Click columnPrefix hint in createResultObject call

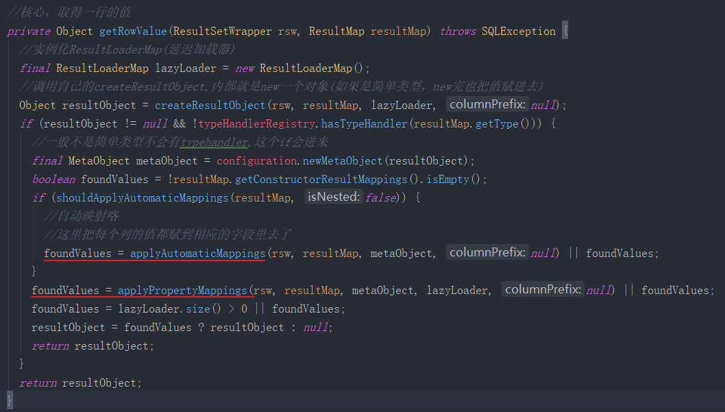coord(487,104)
